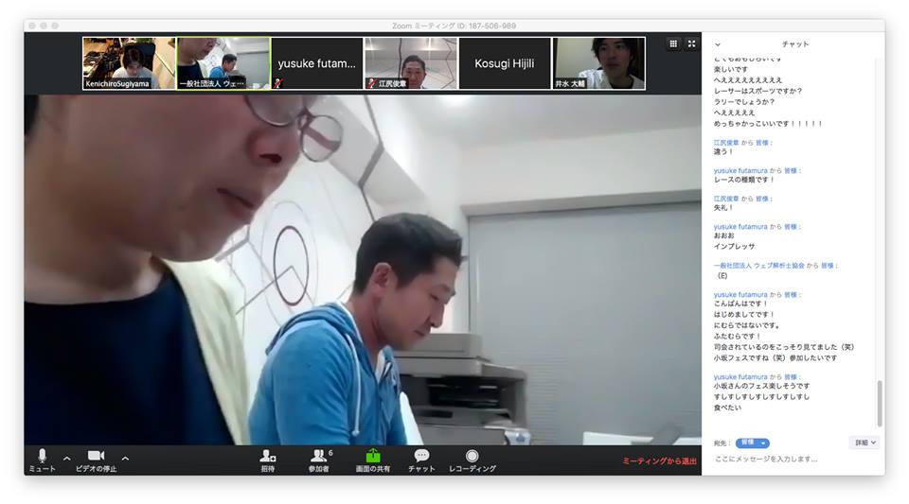Click chat message 小坂さんのフェス楽しそうです
909x504 pixels.
click(x=761, y=386)
